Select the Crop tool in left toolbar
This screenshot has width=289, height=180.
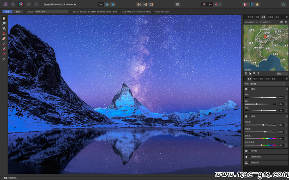click(x=4, y=59)
